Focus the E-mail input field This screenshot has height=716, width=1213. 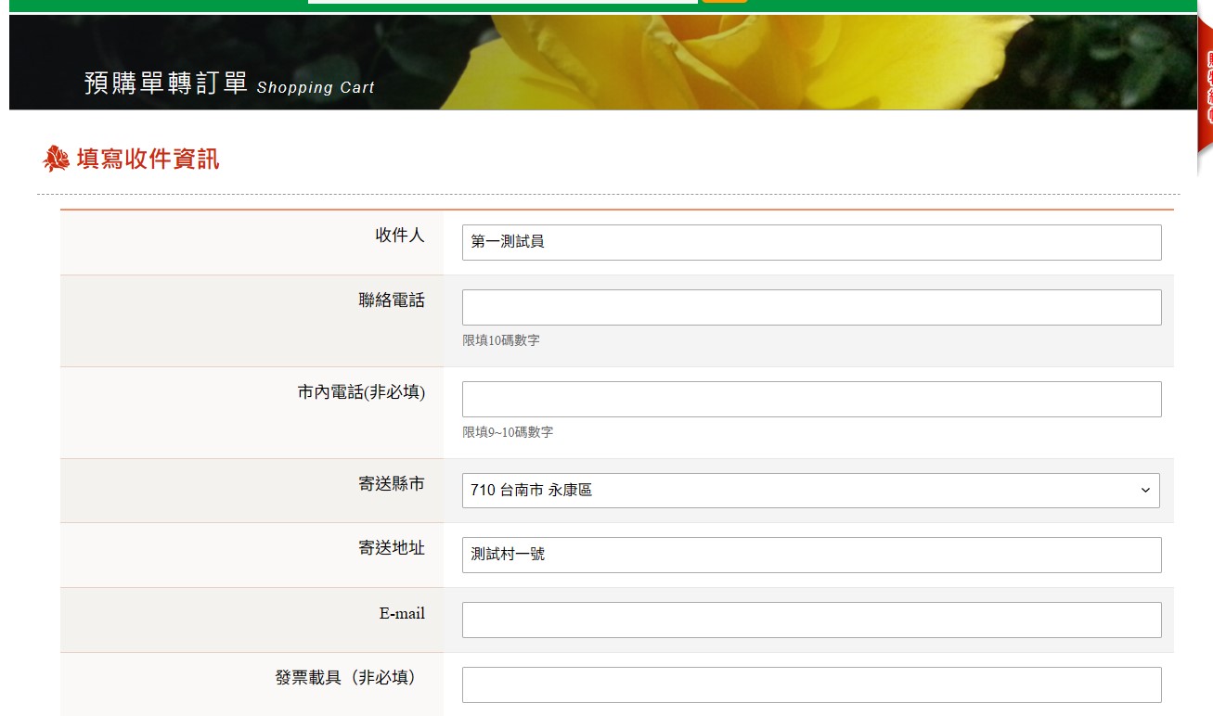[x=811, y=620]
